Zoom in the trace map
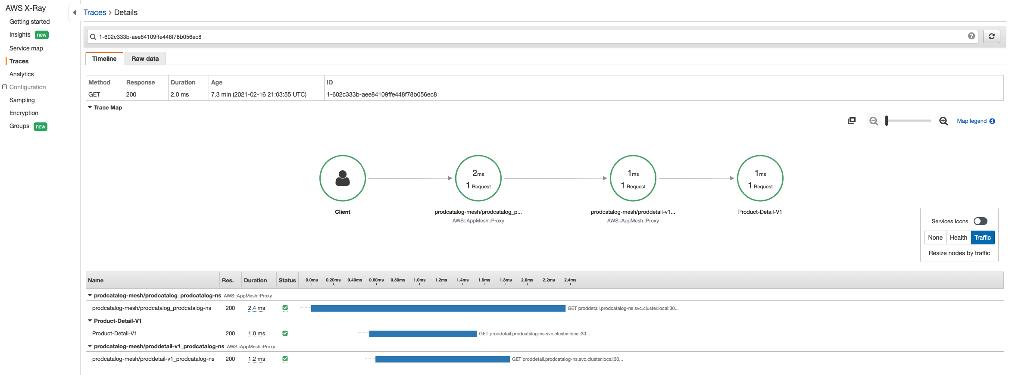This screenshot has height=375, width=1009. pos(943,121)
